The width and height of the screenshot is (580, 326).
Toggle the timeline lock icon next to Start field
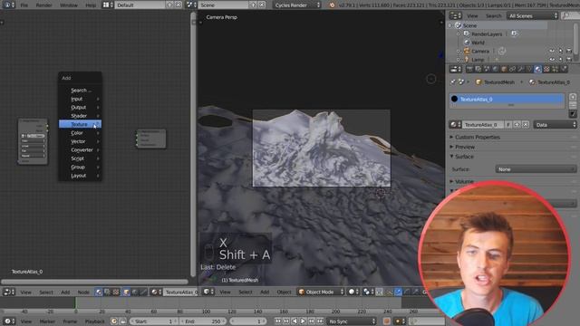tap(123, 321)
